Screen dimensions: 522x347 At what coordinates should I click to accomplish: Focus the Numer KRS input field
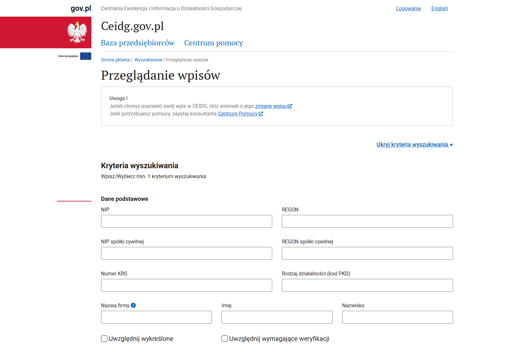pyautogui.click(x=187, y=285)
